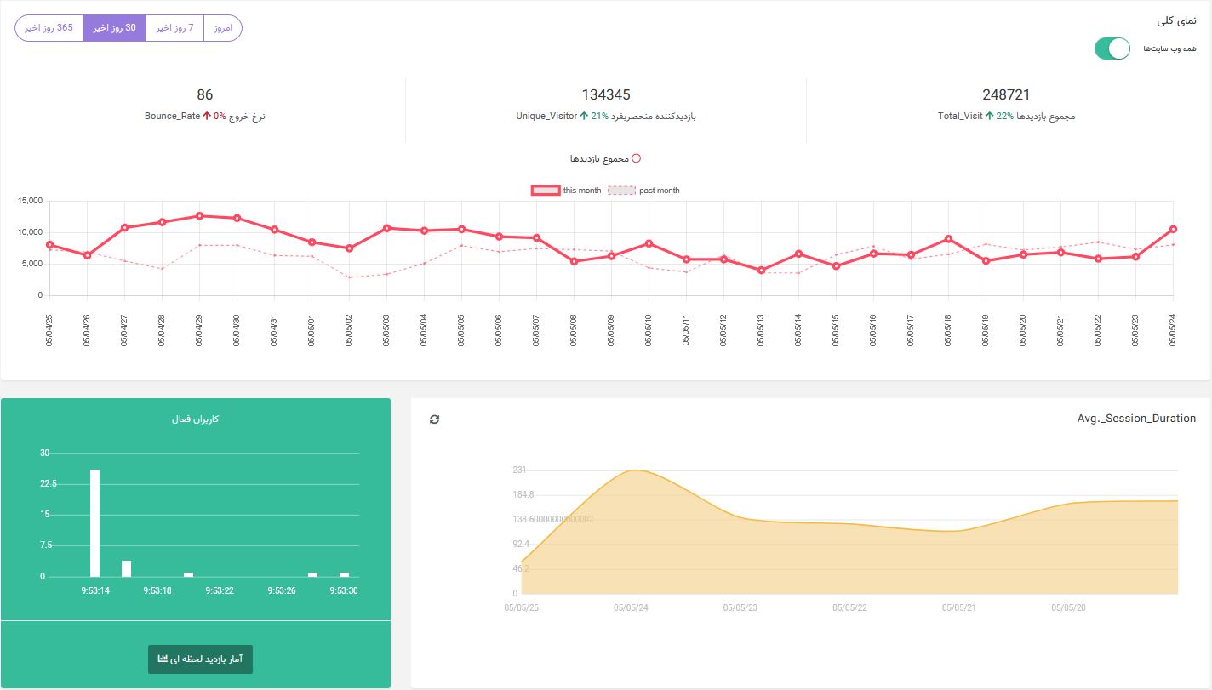
Task: Click the peak of the yellow session duration area
Action: click(634, 470)
